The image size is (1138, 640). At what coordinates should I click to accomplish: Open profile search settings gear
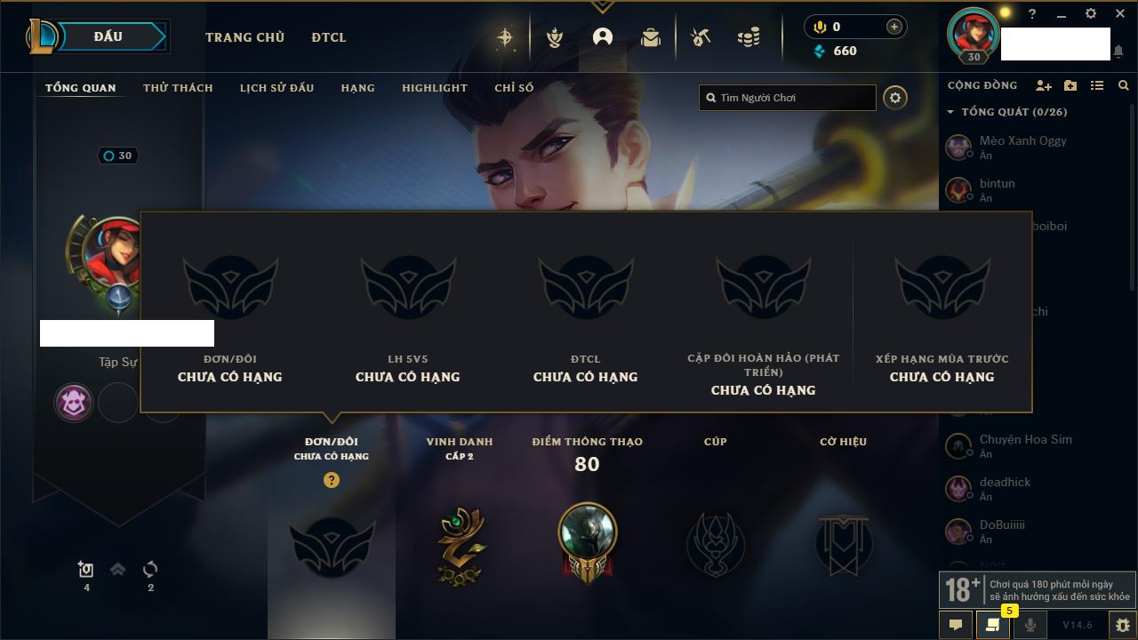(x=895, y=98)
